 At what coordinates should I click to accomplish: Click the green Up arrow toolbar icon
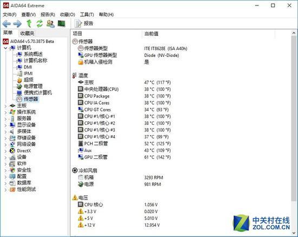pos(29,23)
